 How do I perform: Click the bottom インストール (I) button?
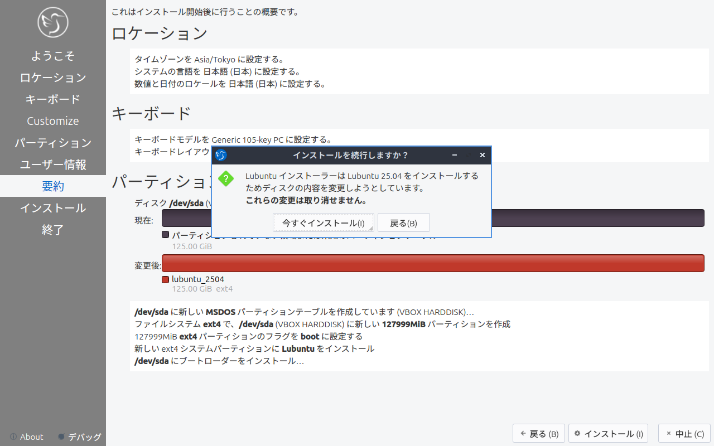click(x=609, y=434)
